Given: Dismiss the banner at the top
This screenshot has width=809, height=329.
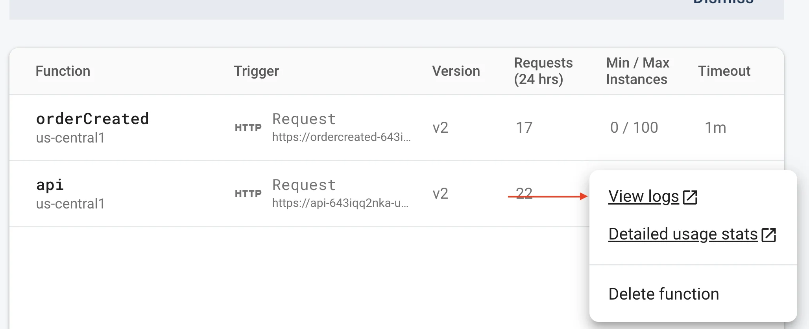Looking at the screenshot, I should (723, 2).
